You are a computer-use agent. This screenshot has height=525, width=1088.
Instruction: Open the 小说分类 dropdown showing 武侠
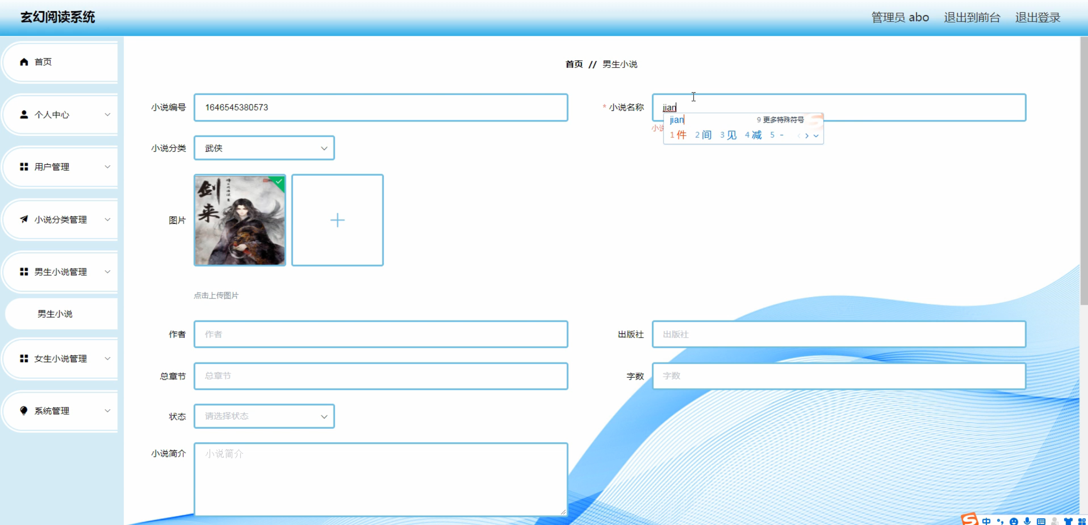[264, 148]
